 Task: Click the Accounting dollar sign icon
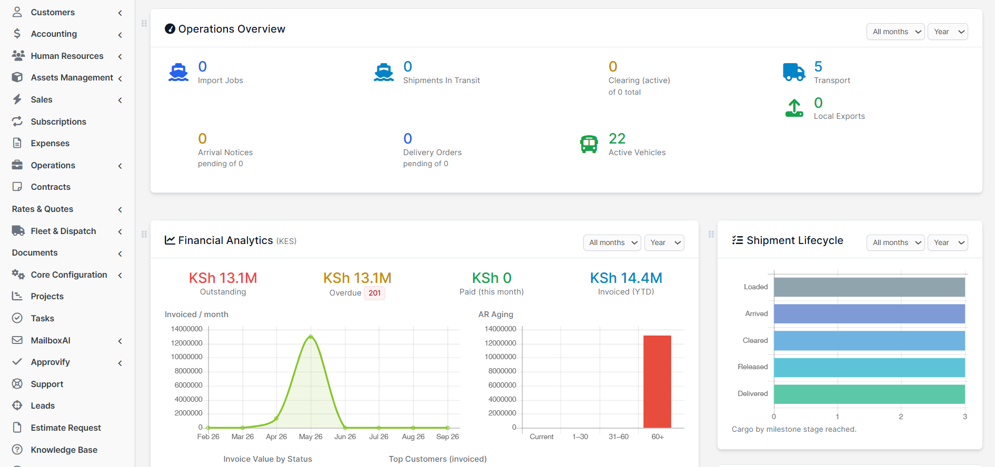click(17, 34)
